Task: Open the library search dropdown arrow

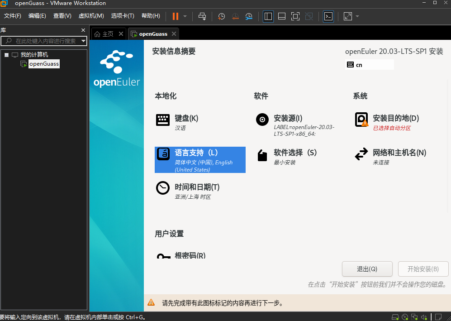Action: (x=83, y=41)
